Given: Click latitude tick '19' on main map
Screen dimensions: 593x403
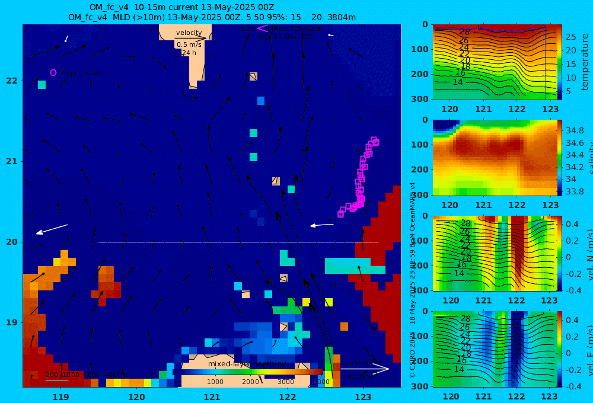Looking at the screenshot, I should pyautogui.click(x=12, y=322).
